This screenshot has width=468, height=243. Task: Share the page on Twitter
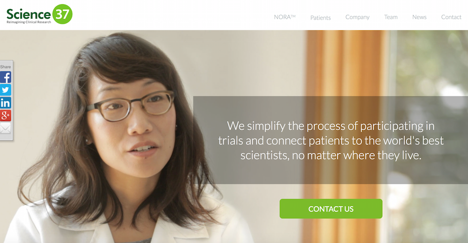tap(5, 90)
